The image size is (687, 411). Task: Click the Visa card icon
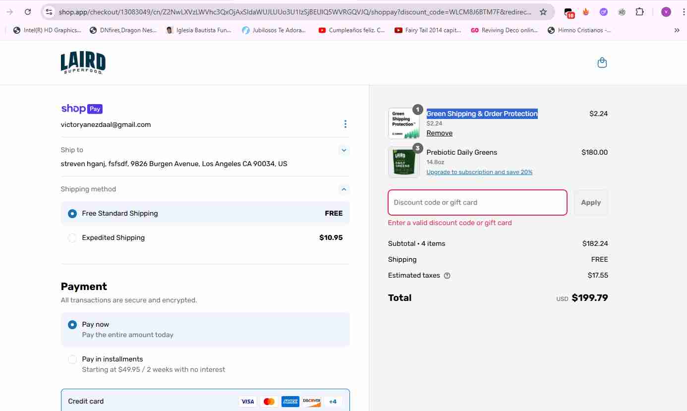[247, 402]
